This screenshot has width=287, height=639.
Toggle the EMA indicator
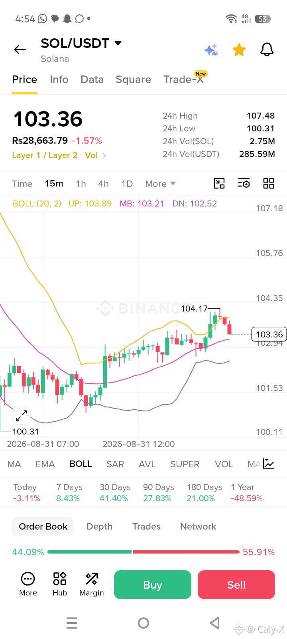[x=45, y=464]
